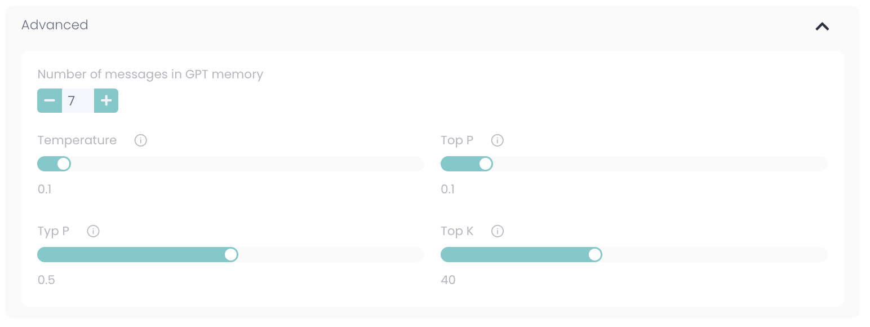Increase the GPT memory message count

106,101
